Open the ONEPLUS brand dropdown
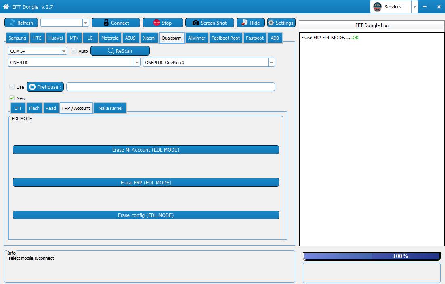Image resolution: width=445 pixels, height=284 pixels. 137,63
